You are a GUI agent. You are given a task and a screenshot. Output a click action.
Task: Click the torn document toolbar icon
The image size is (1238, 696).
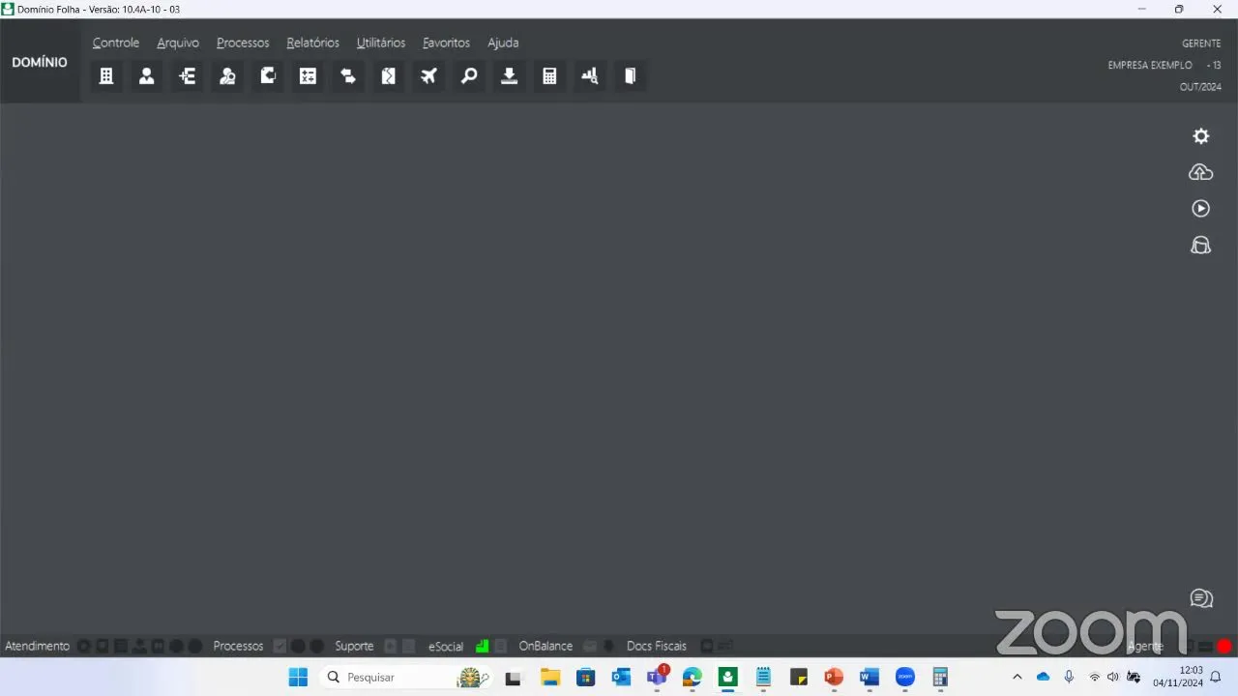[x=389, y=76]
